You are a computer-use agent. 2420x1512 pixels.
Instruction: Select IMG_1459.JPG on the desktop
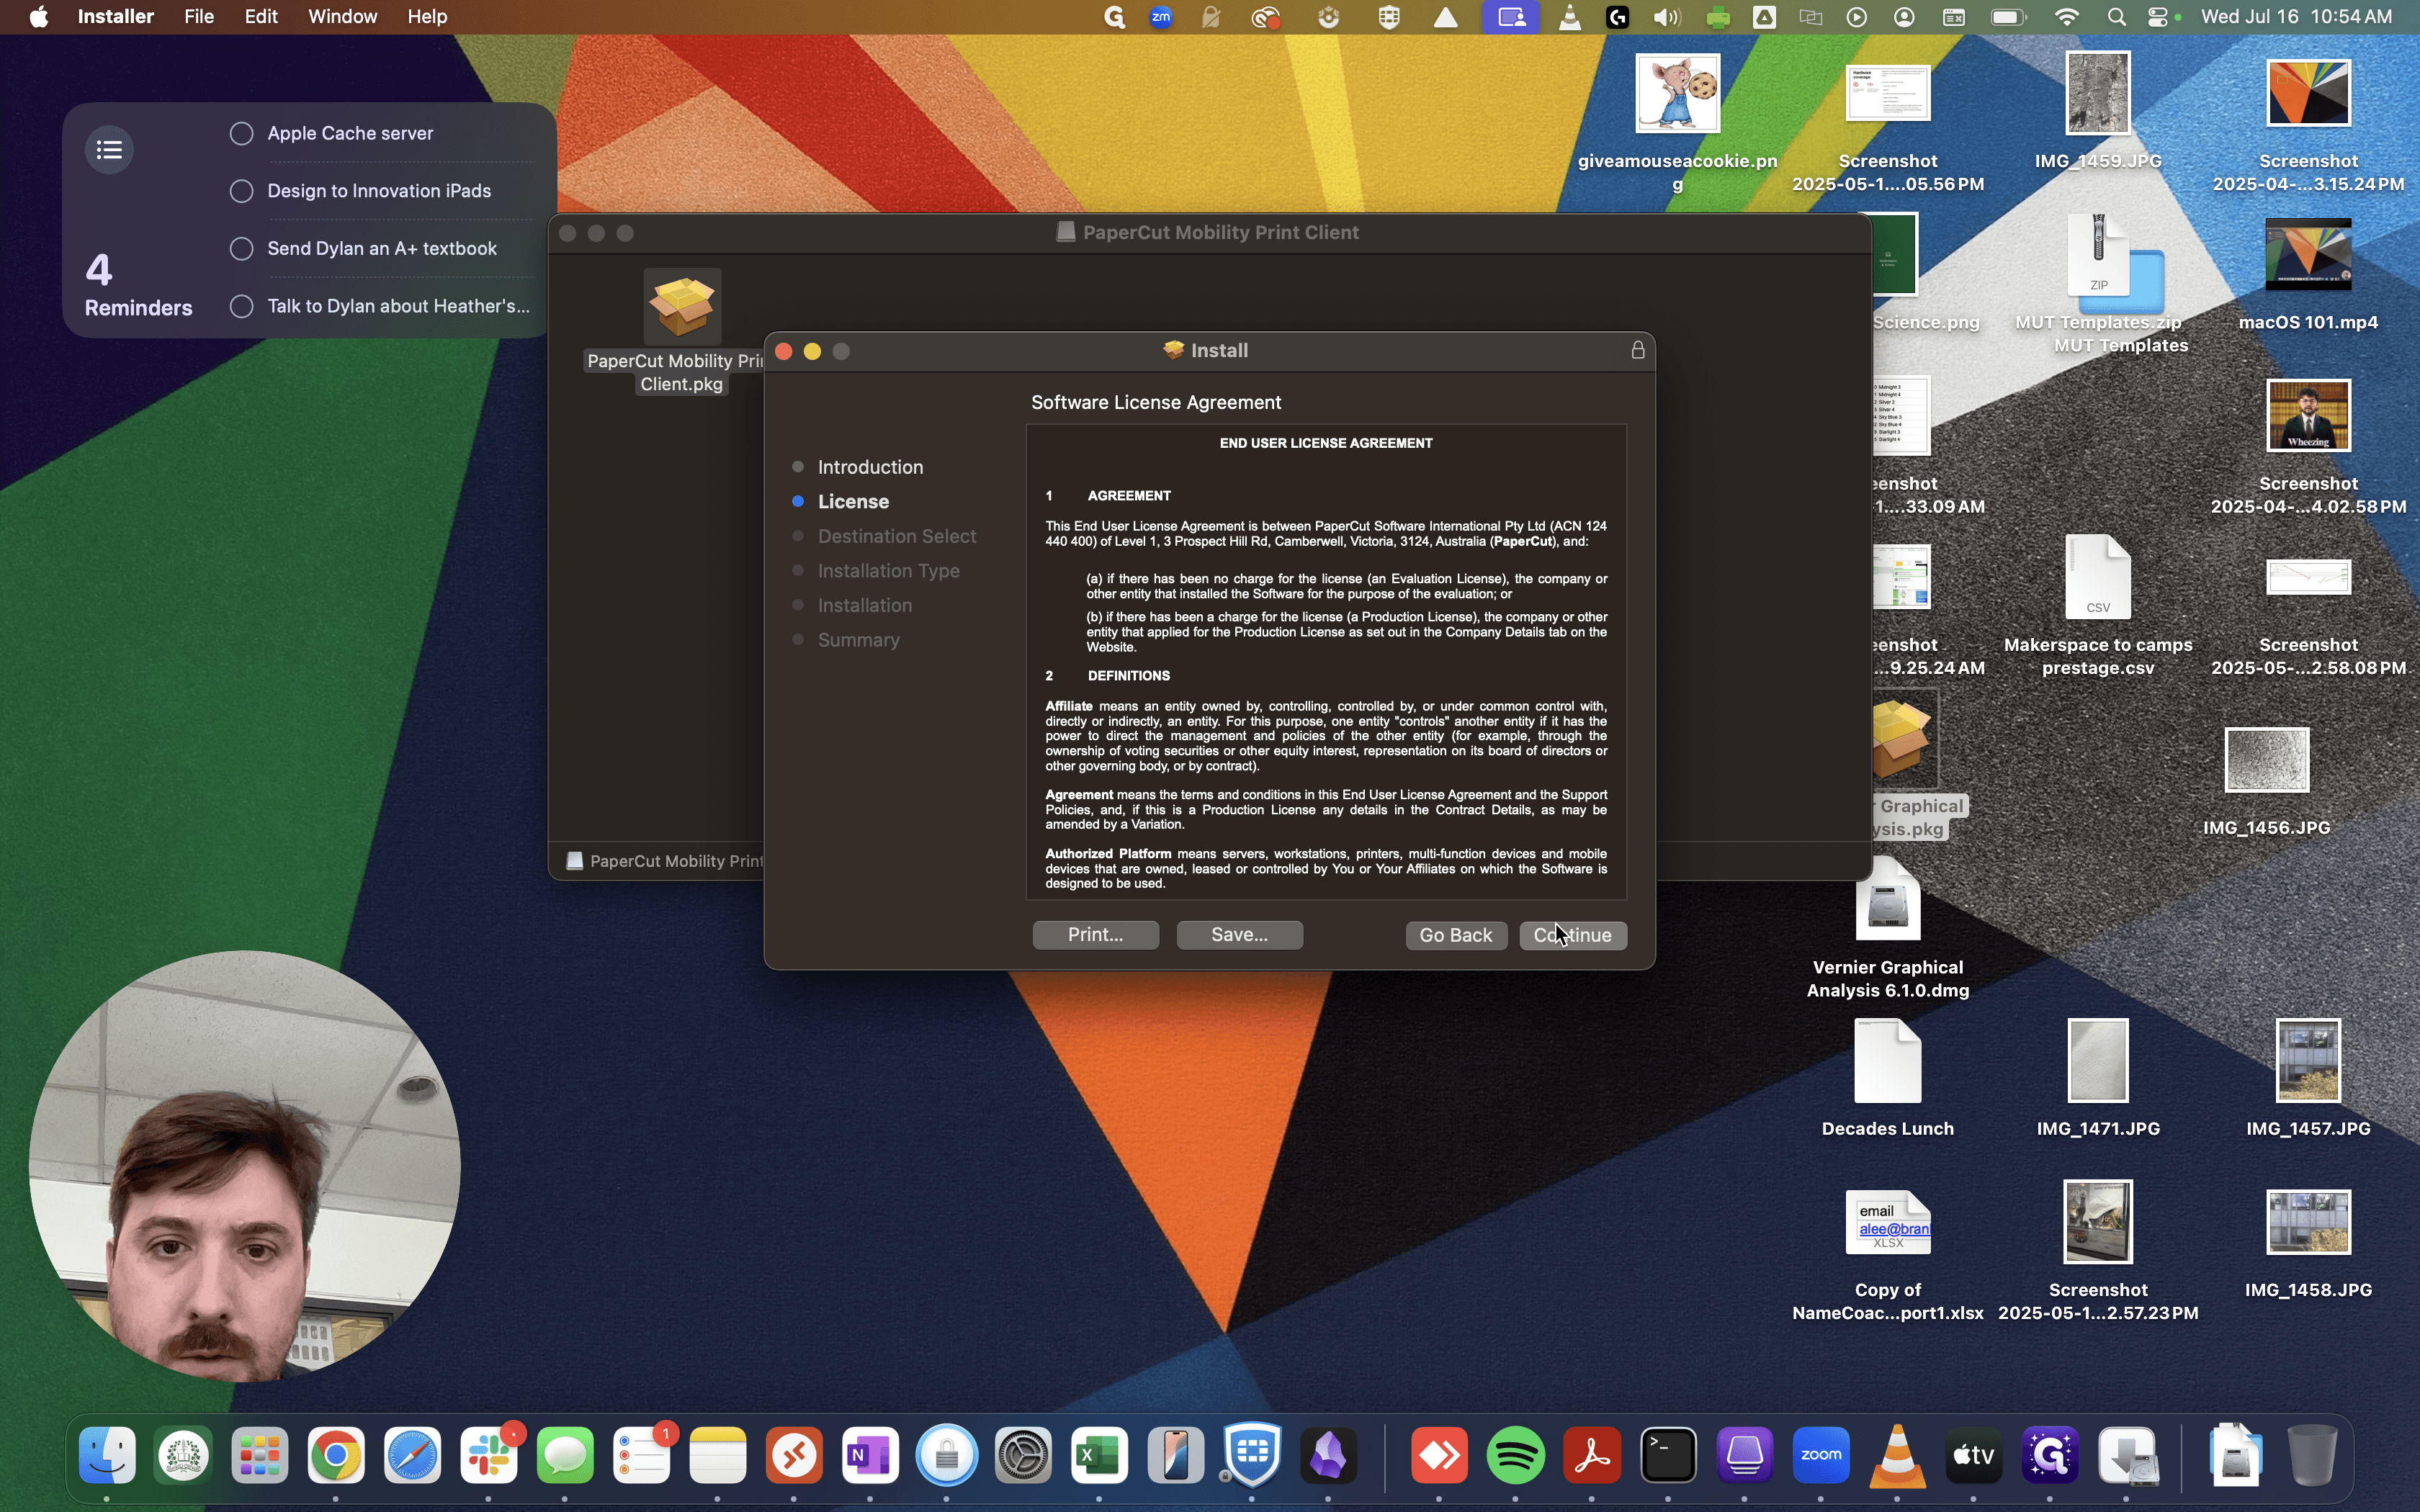pyautogui.click(x=2098, y=93)
